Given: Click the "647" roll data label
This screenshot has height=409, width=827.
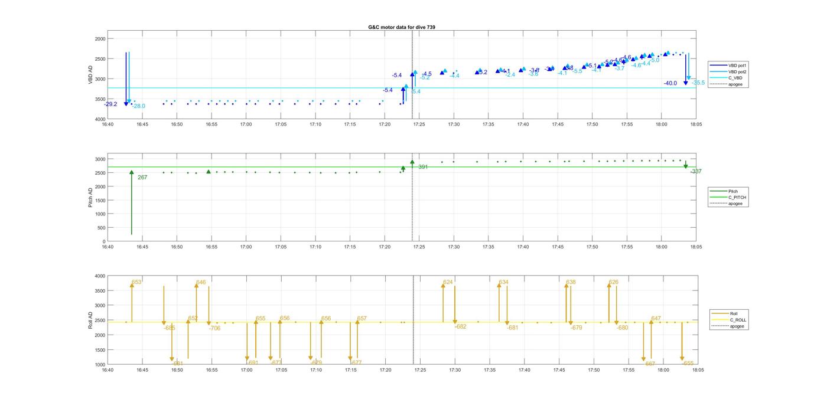Looking at the screenshot, I should [656, 319].
